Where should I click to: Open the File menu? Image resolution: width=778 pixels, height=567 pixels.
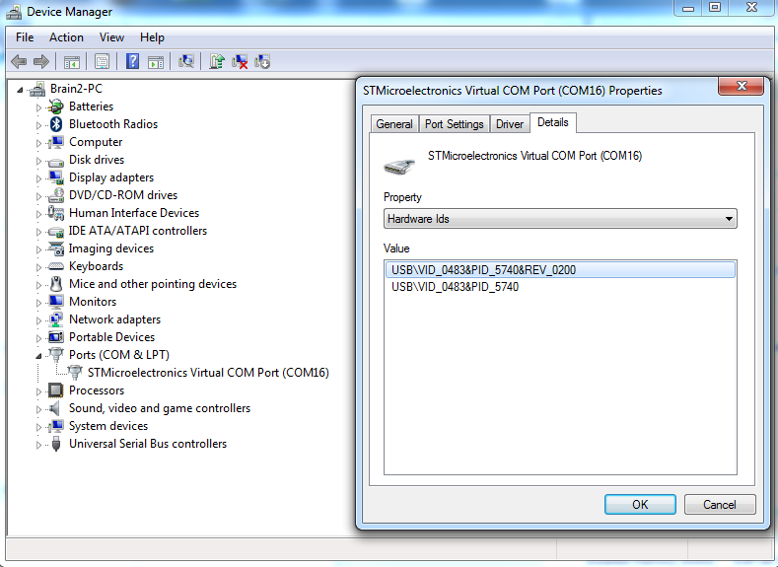25,37
